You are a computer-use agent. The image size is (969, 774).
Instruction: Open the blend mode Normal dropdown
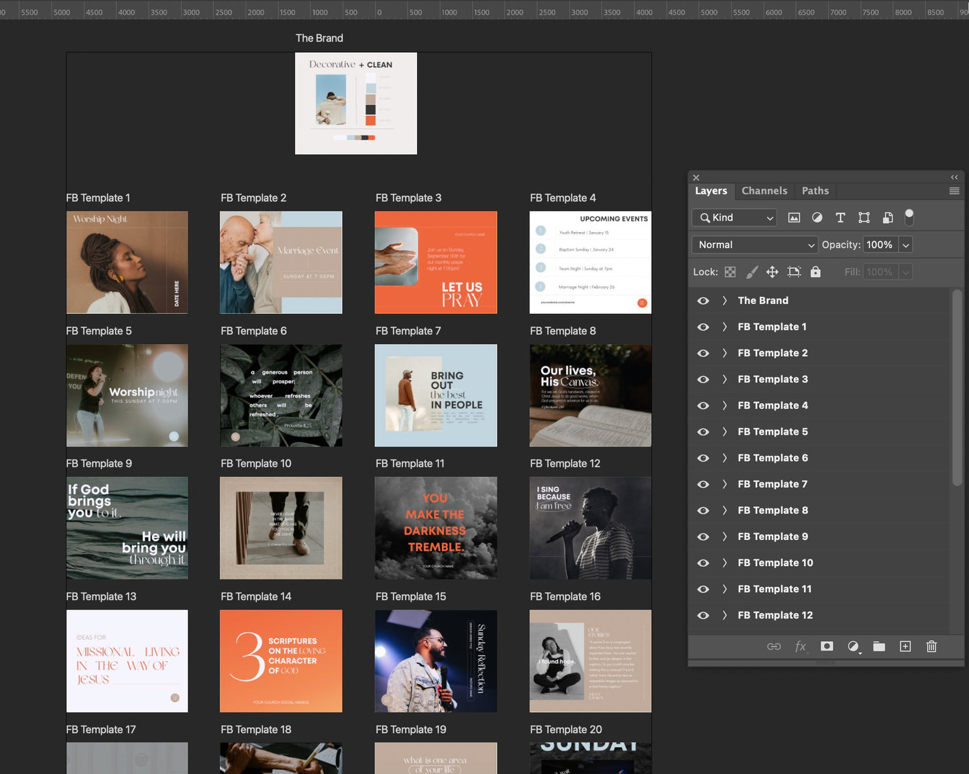(x=754, y=245)
